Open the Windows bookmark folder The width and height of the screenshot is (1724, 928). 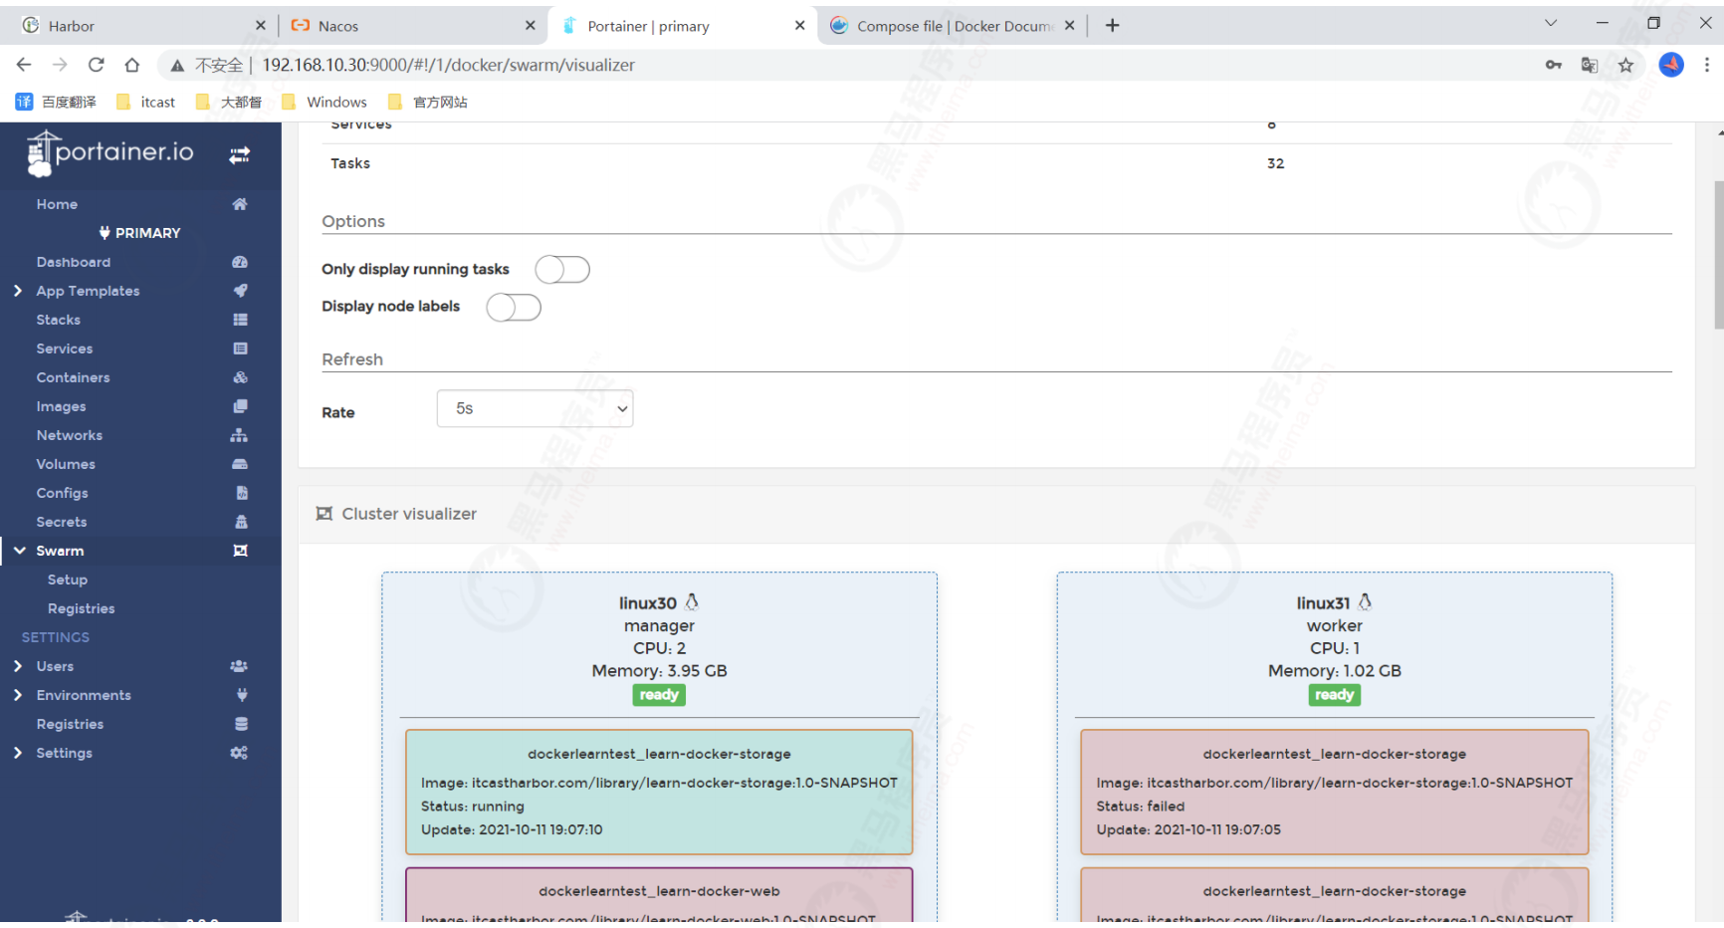[324, 102]
